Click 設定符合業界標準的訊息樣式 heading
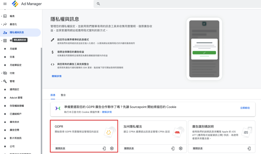 (x=73, y=40)
